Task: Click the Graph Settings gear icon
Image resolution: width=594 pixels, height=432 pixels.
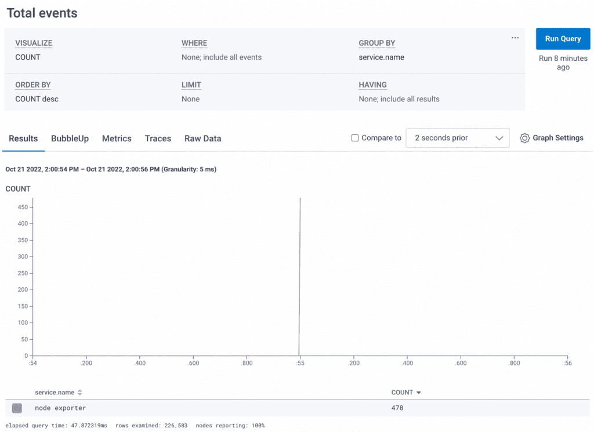Action: click(524, 138)
